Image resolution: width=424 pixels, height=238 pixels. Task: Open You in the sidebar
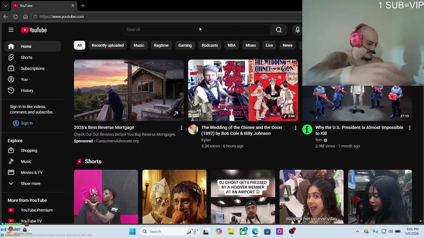coord(32,79)
